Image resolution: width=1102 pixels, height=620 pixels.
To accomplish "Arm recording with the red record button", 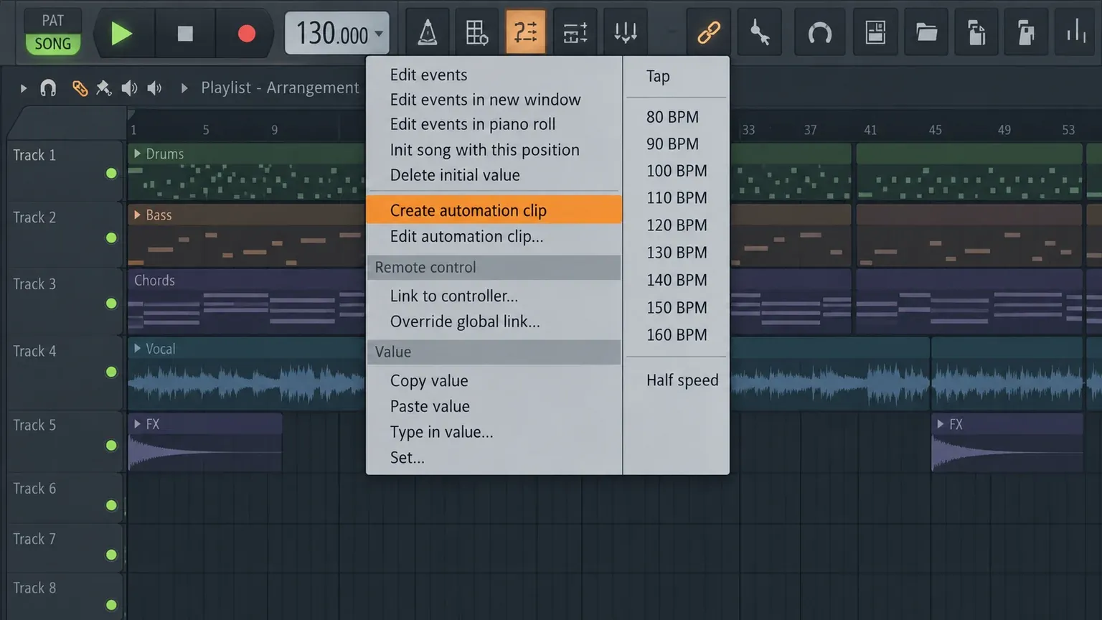I will [247, 34].
